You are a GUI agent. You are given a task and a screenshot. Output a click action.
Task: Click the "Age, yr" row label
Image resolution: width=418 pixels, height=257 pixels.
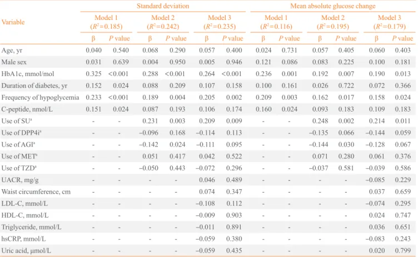(12, 51)
